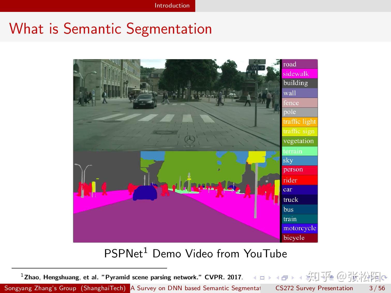Click the previous-frame navigation arrow

[277, 277]
